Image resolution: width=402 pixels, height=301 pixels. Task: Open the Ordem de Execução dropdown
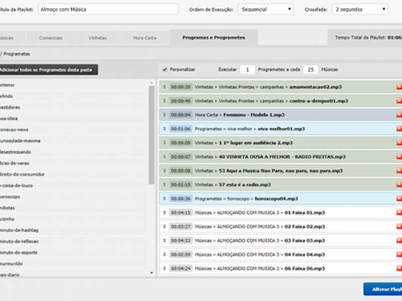(x=266, y=10)
